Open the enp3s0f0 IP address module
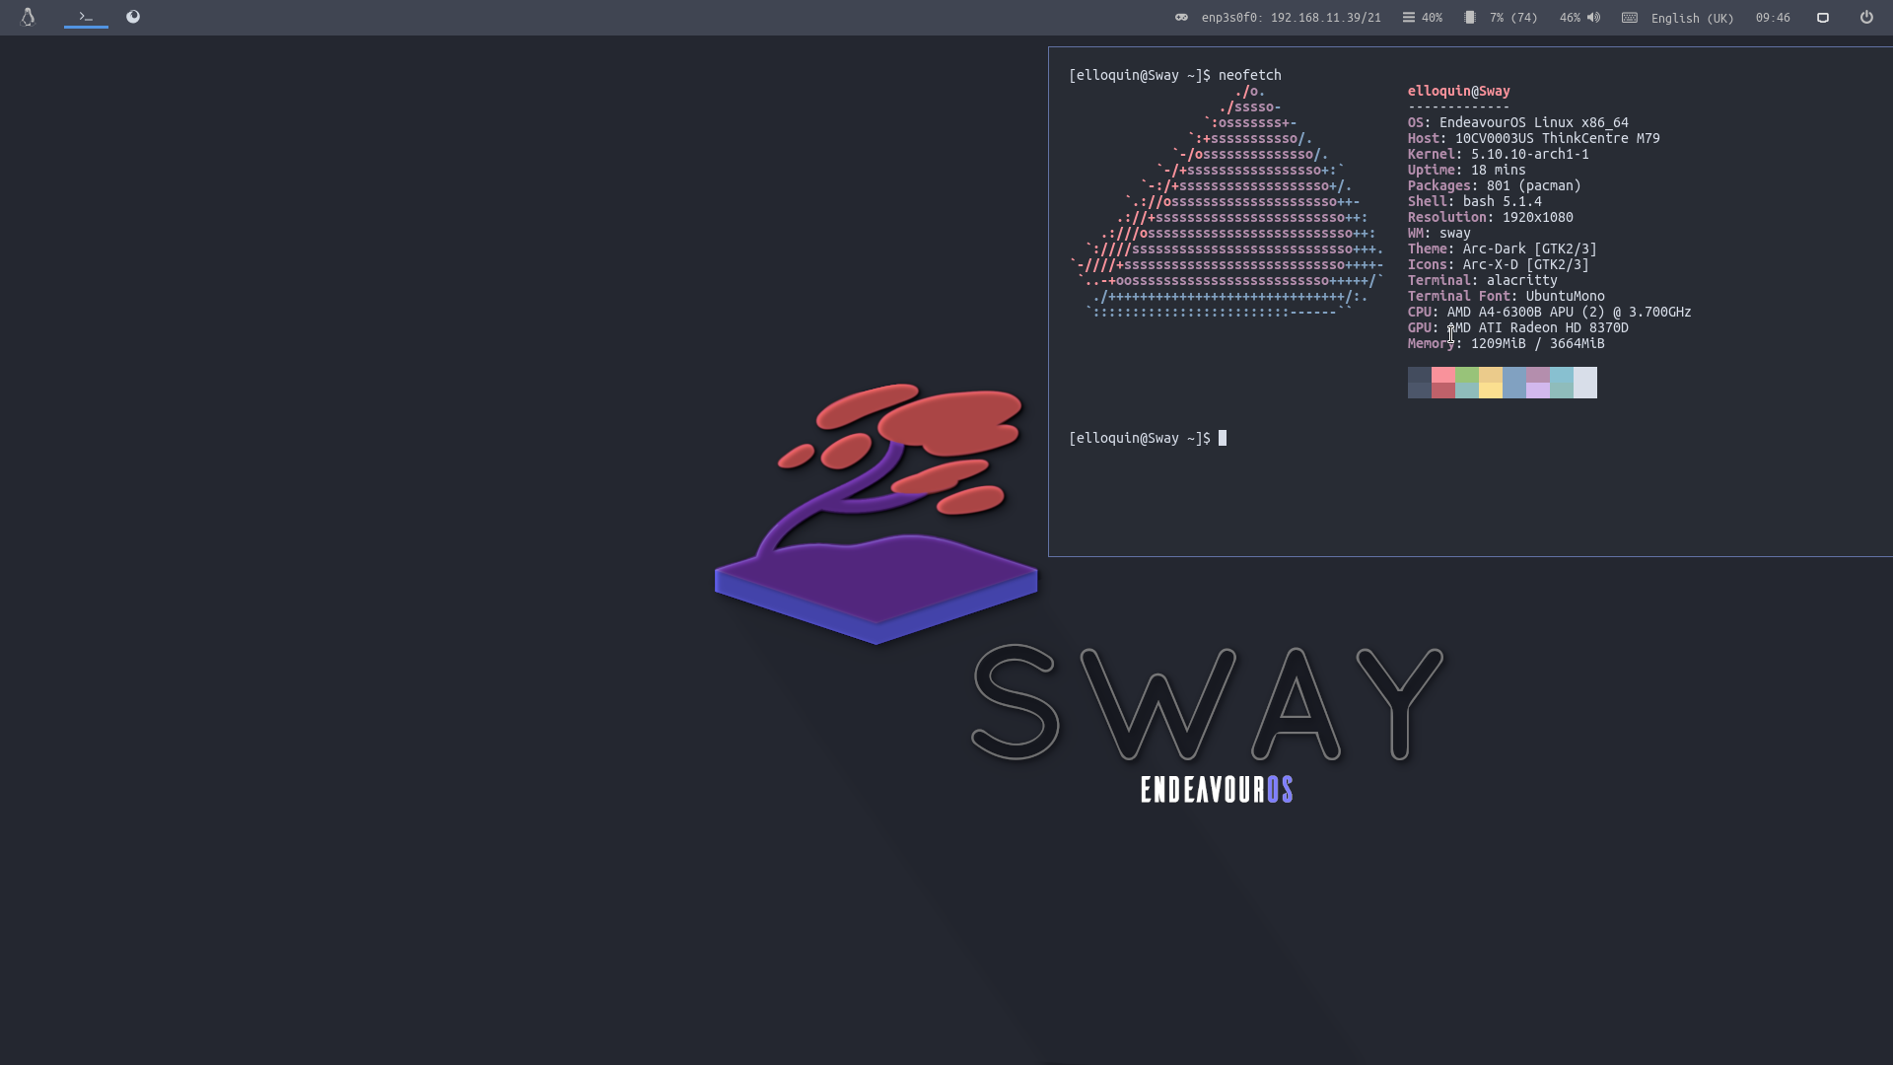Screen dimensions: 1893x1065 tap(1291, 18)
